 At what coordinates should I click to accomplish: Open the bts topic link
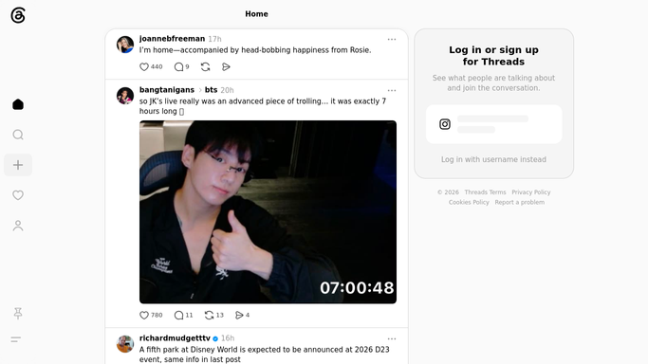point(211,90)
